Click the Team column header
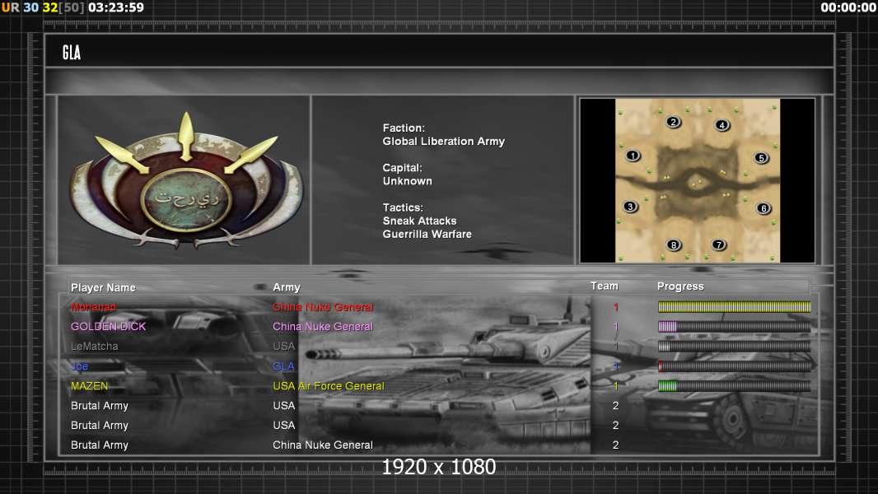 604,286
